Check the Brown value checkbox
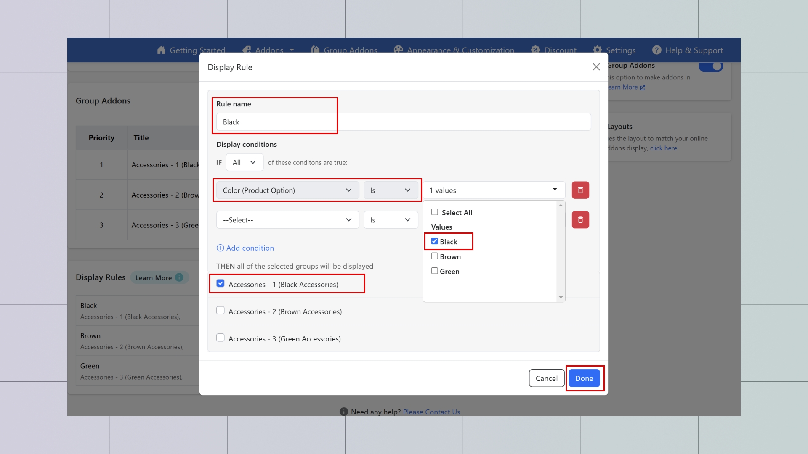 tap(434, 256)
